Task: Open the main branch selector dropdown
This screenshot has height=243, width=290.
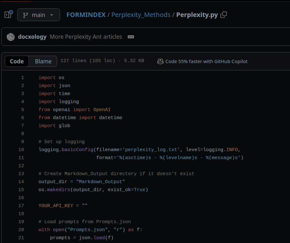Action: 38,15
